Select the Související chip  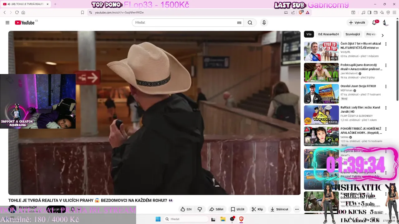(x=353, y=34)
